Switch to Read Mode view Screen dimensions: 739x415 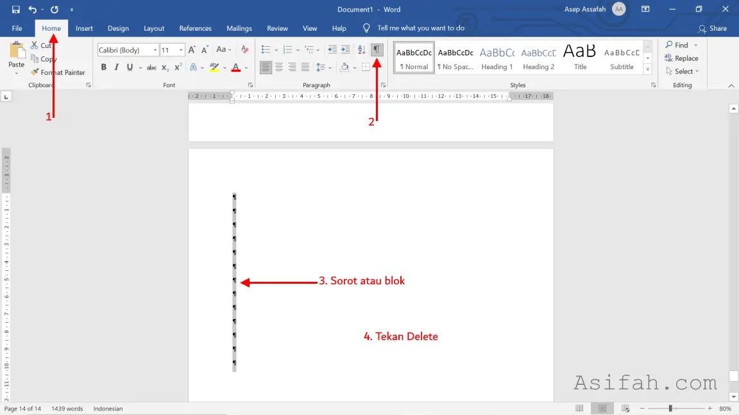pos(579,409)
